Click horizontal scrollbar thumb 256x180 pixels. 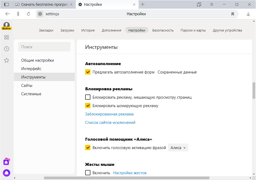127,178
